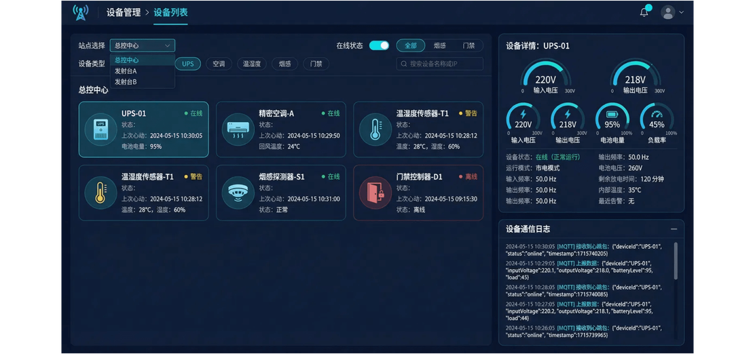Click the air conditioner icon on 精密空调-A card
The height and width of the screenshot is (354, 755).
point(238,130)
